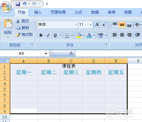142x122 pixels.
Task: Click inside the formula bar
Action: (x=109, y=53)
